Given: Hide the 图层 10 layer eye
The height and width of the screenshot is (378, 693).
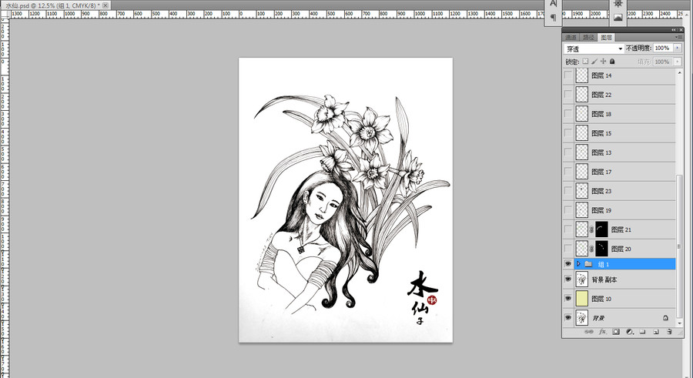Looking at the screenshot, I should [568, 299].
